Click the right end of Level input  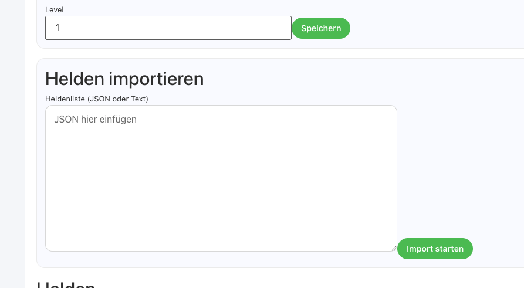[282, 28]
